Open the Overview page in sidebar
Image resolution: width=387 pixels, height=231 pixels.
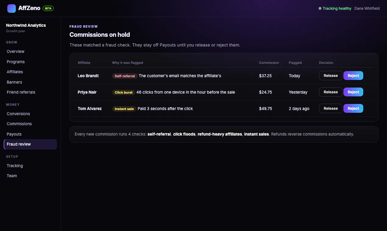pos(30,52)
